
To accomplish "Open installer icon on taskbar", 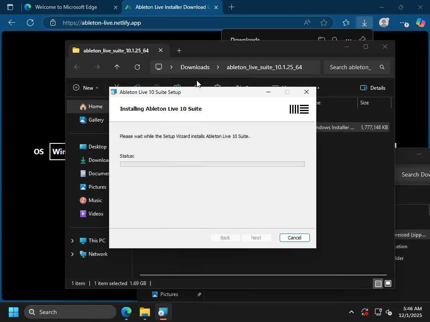I will (x=163, y=312).
